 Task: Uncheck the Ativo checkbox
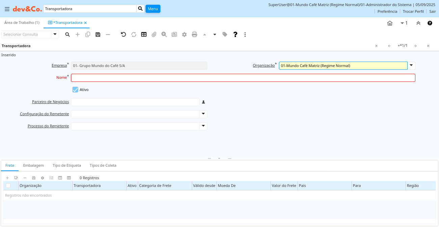pyautogui.click(x=75, y=90)
